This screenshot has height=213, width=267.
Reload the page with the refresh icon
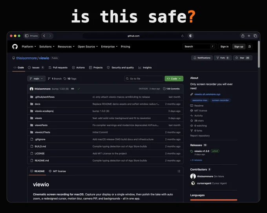click(182, 36)
